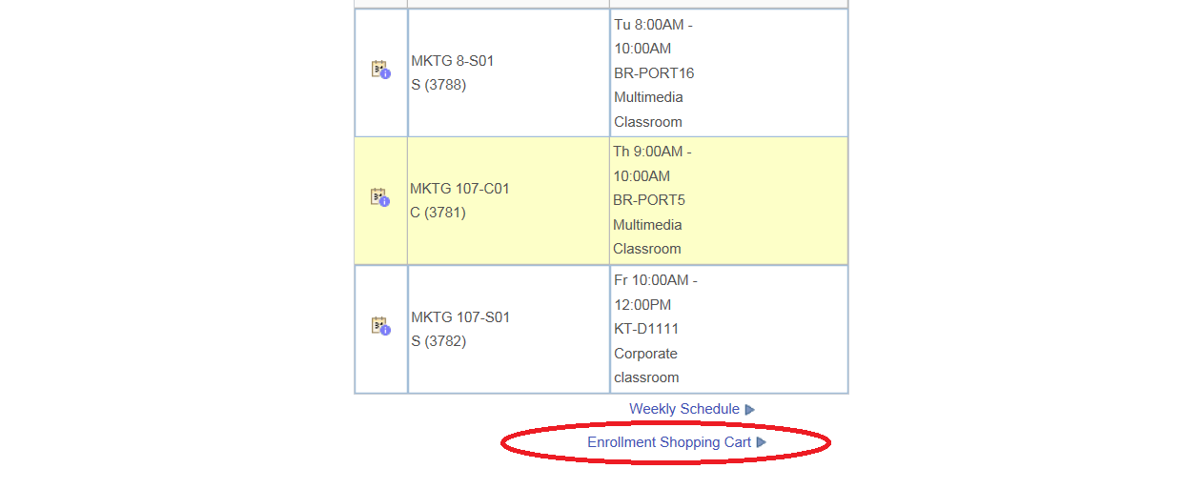Select the Tu 8:00AM time entry
Viewport: 1182px width, 489px height.
[653, 36]
